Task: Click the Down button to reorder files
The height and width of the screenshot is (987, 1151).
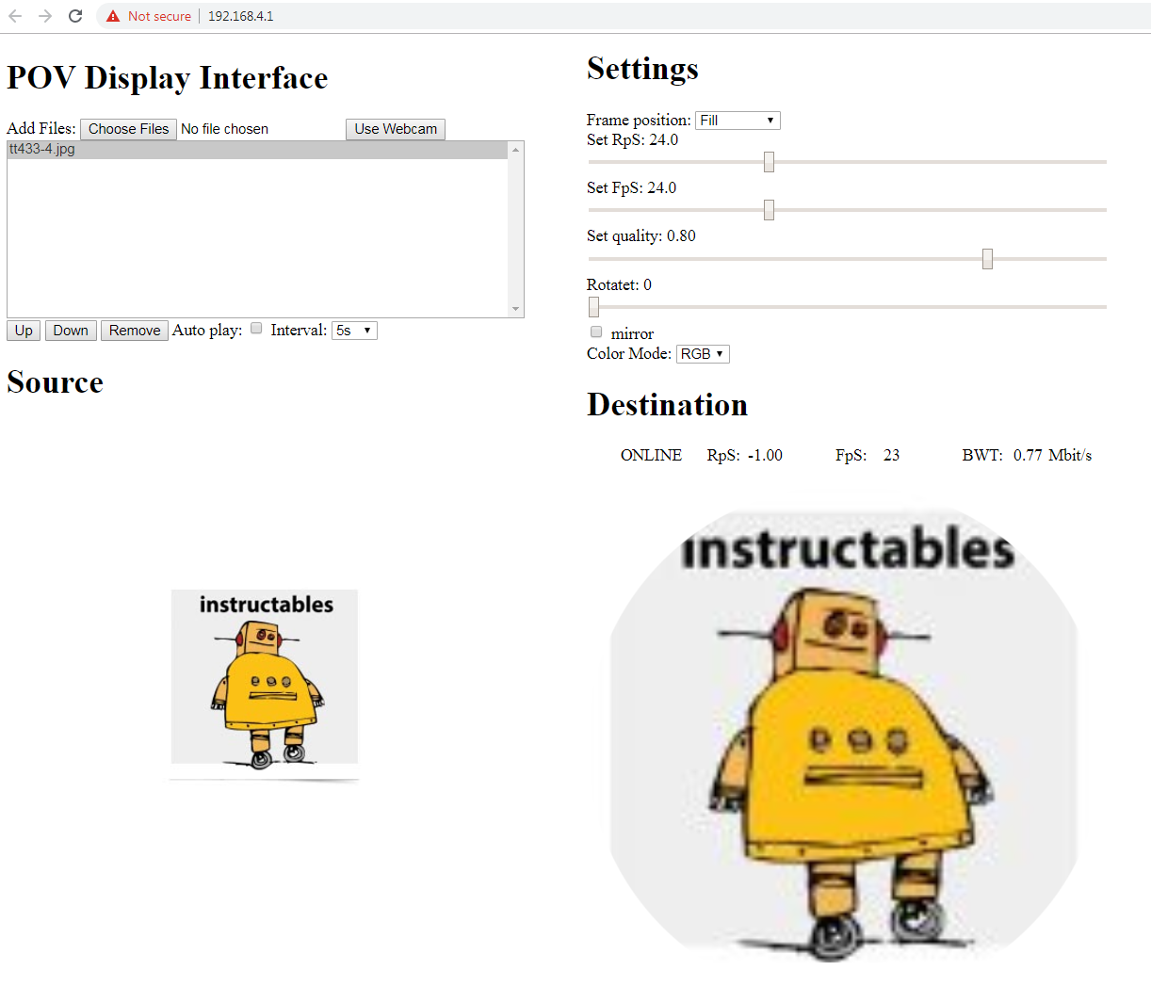Action: [70, 330]
